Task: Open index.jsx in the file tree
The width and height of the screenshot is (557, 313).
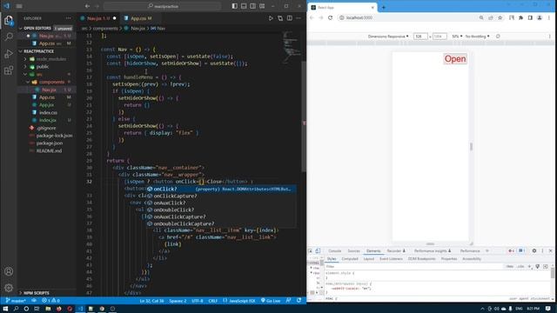Action: (48, 120)
